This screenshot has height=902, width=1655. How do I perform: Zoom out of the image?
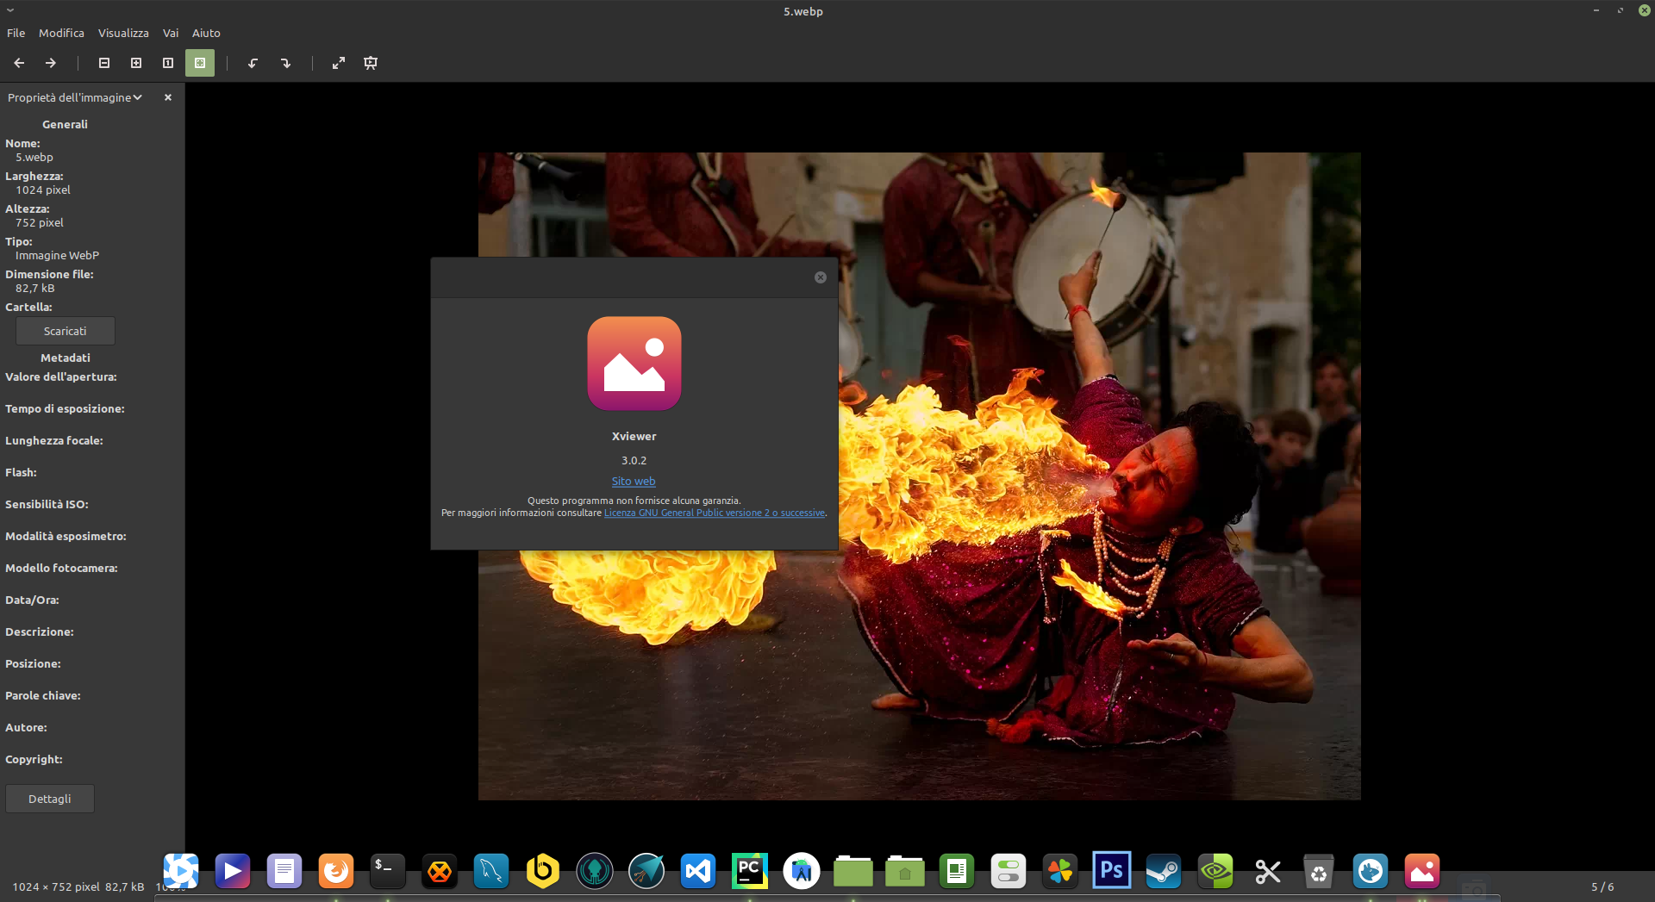pos(103,63)
